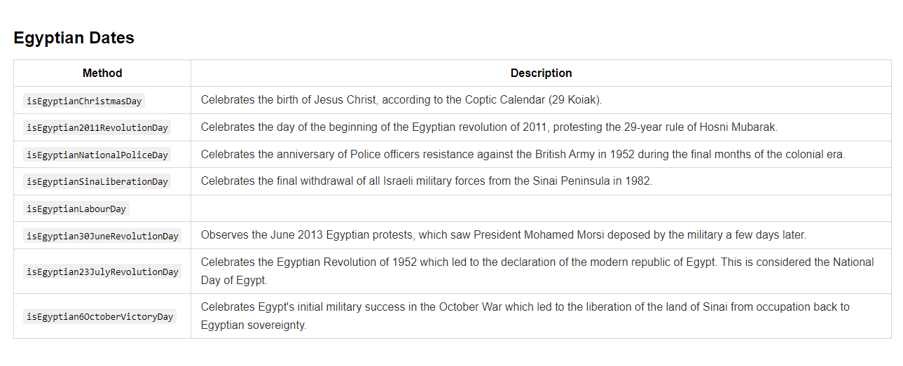Select the isEgyptianNationalPoliceDay method

coord(97,155)
